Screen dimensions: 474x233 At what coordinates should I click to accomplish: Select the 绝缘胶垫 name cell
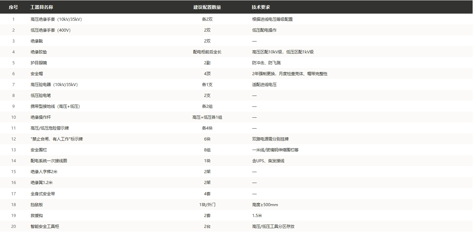(x=39, y=52)
